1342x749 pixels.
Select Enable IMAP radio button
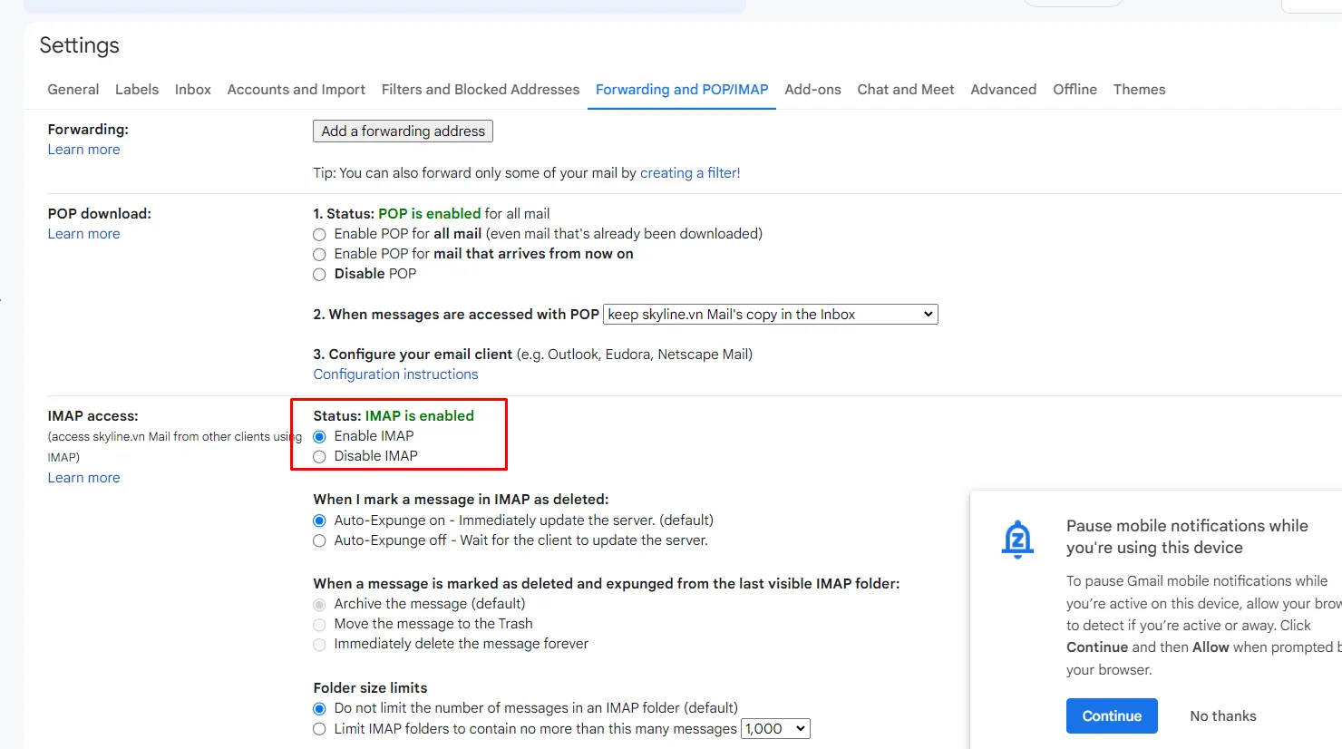pyautogui.click(x=319, y=437)
